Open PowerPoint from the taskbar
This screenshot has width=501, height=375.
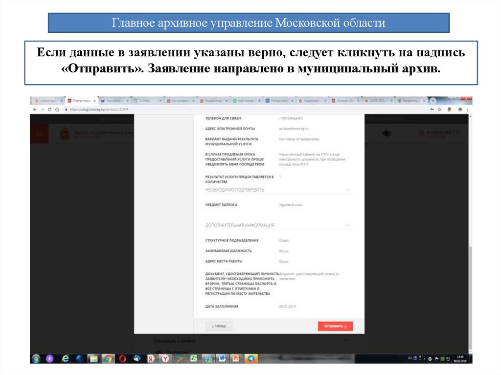click(x=236, y=359)
